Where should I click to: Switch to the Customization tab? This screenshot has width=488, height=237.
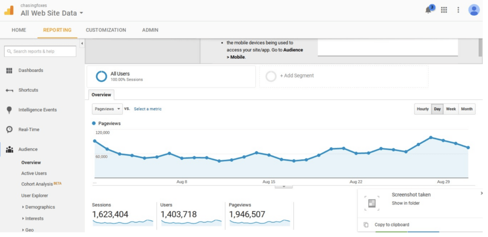[106, 30]
